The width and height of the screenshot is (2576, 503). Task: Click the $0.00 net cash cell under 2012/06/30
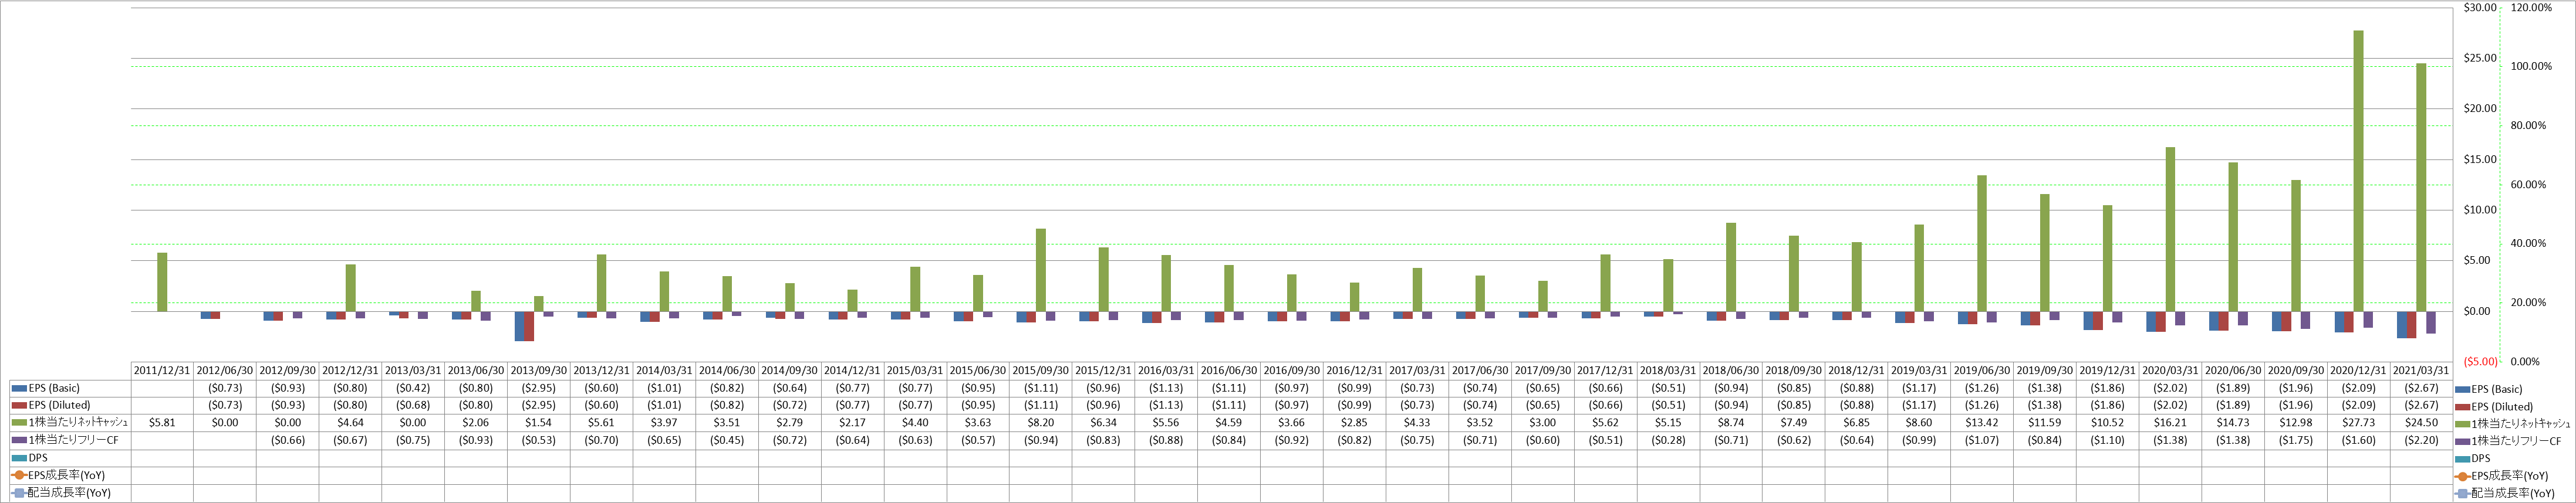225,423
